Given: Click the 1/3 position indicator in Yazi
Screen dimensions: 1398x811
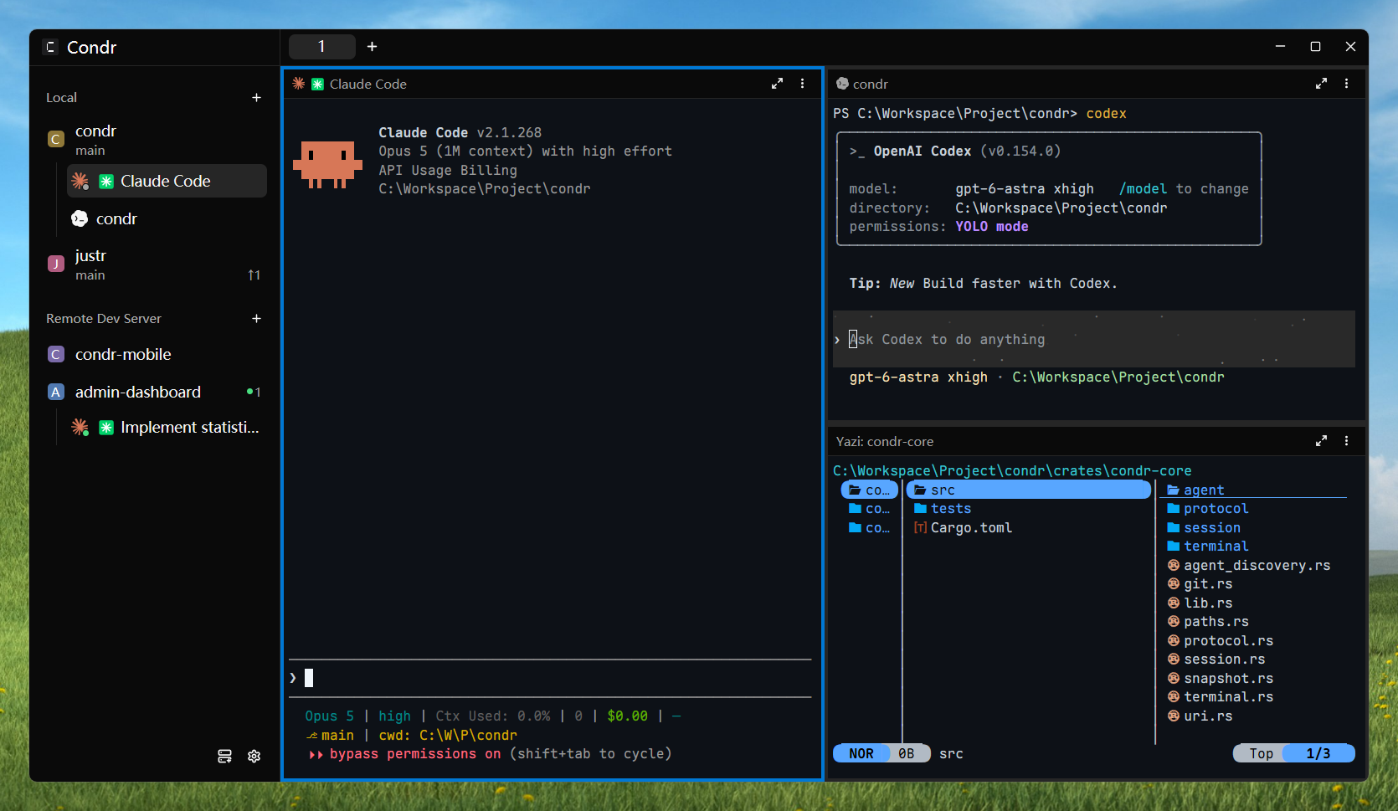Looking at the screenshot, I should pos(1318,754).
